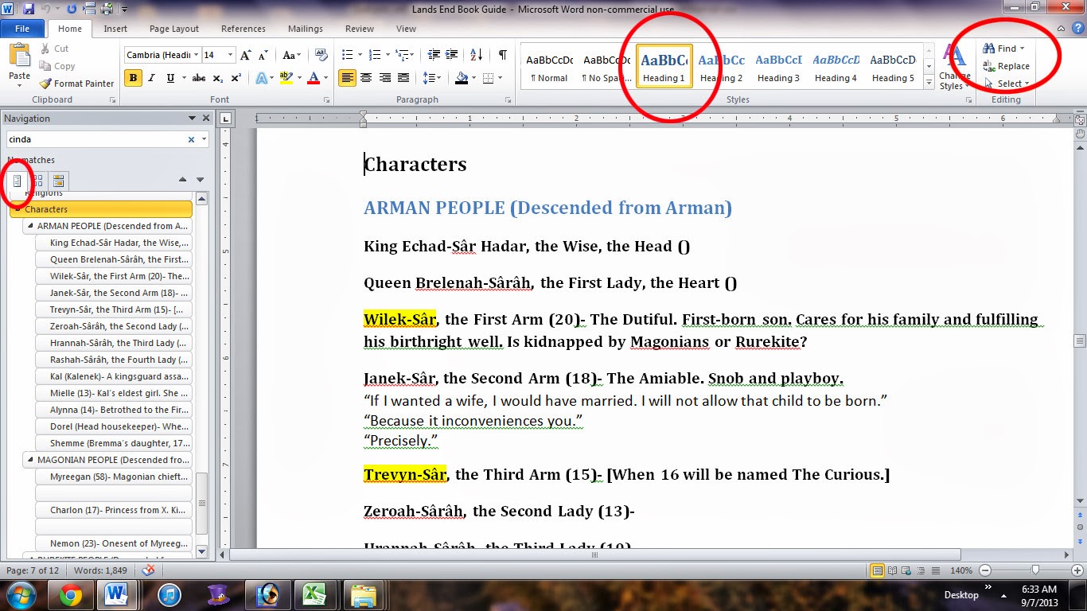Open the File tab
This screenshot has width=1087, height=611.
pyautogui.click(x=22, y=29)
